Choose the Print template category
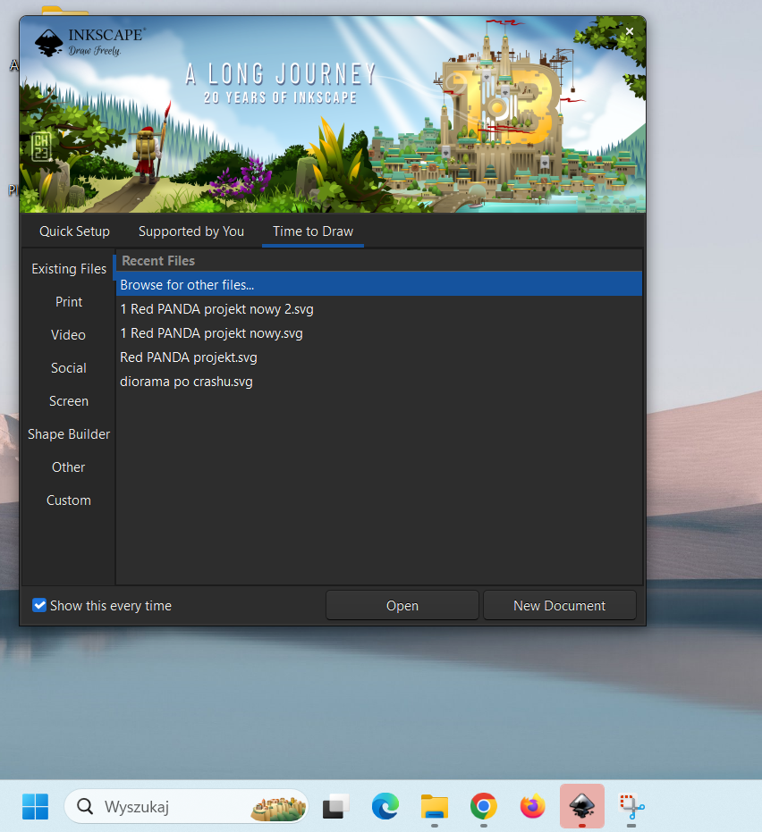 pos(69,302)
